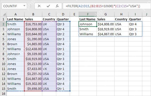Select column J header
The image size is (151, 96).
pyautogui.click(x=146, y=14)
